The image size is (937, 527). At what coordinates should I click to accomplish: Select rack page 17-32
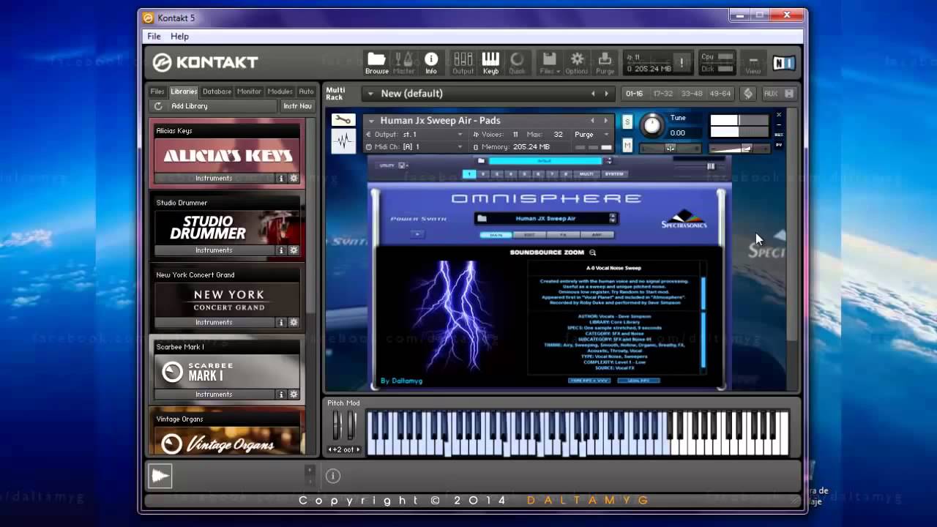click(662, 94)
